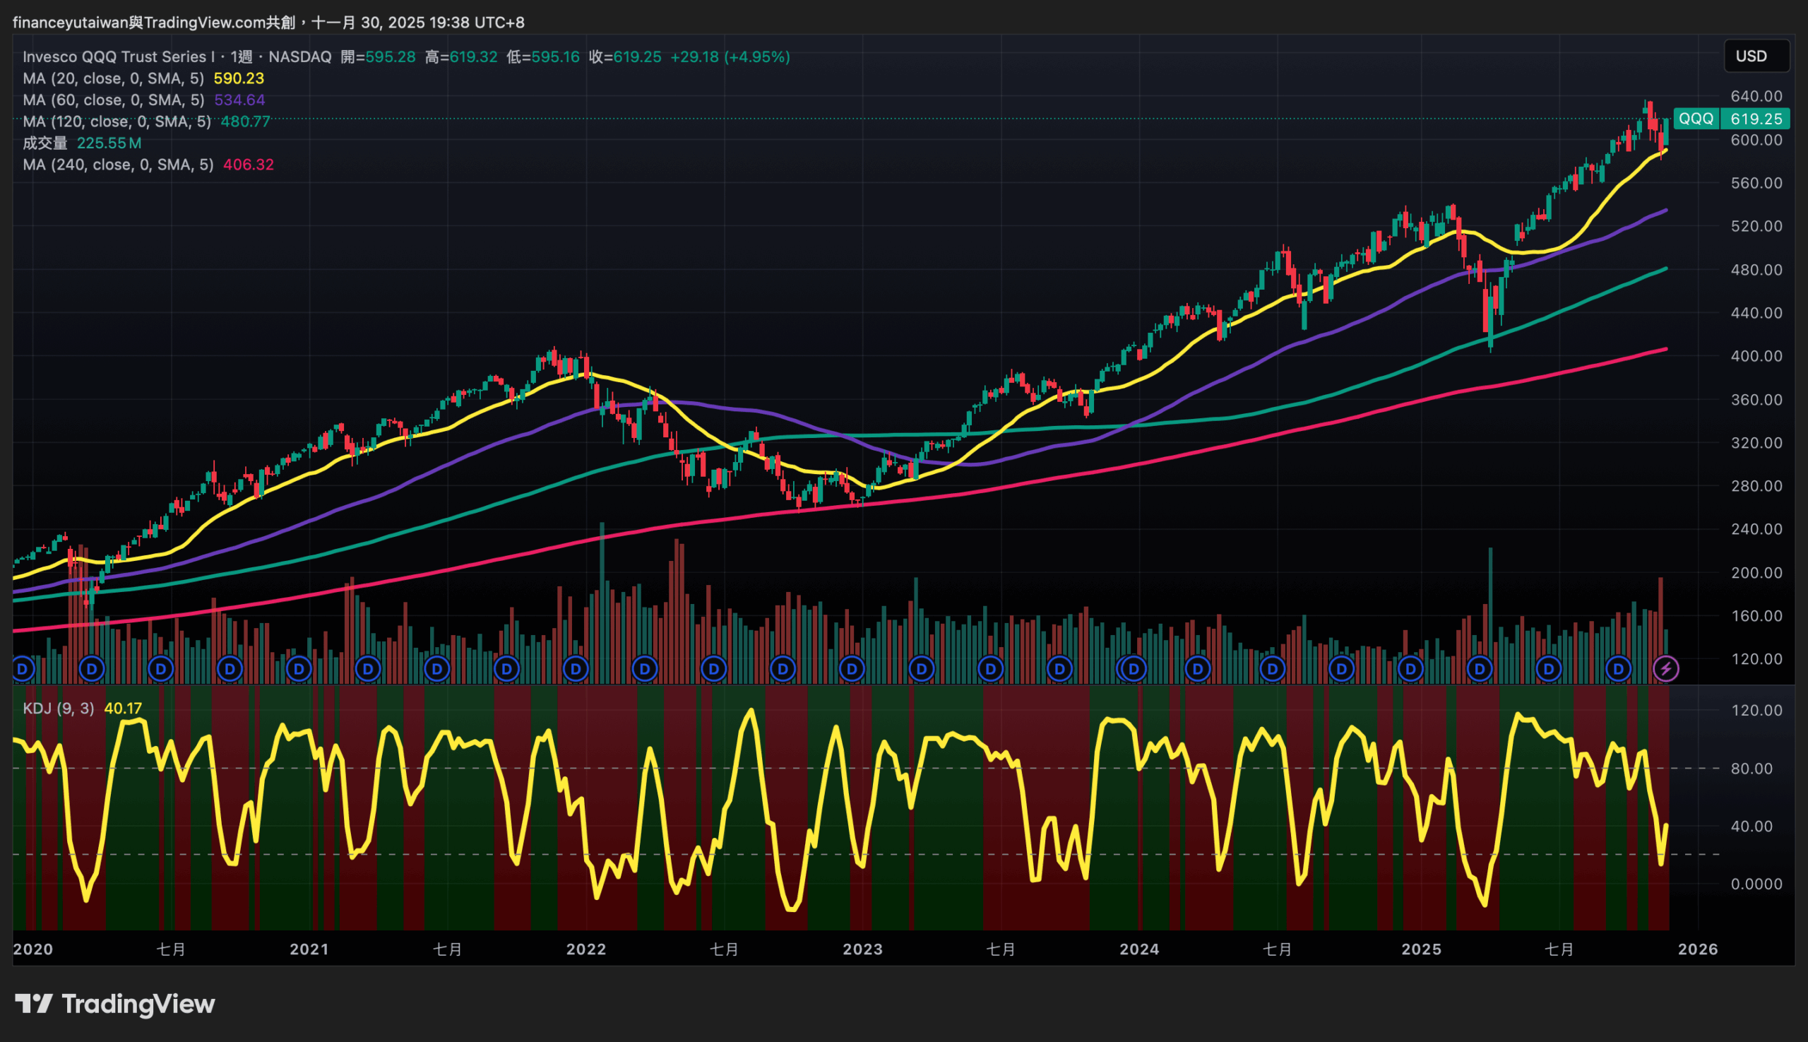Click the TradingView logo at bottom left

(115, 1003)
